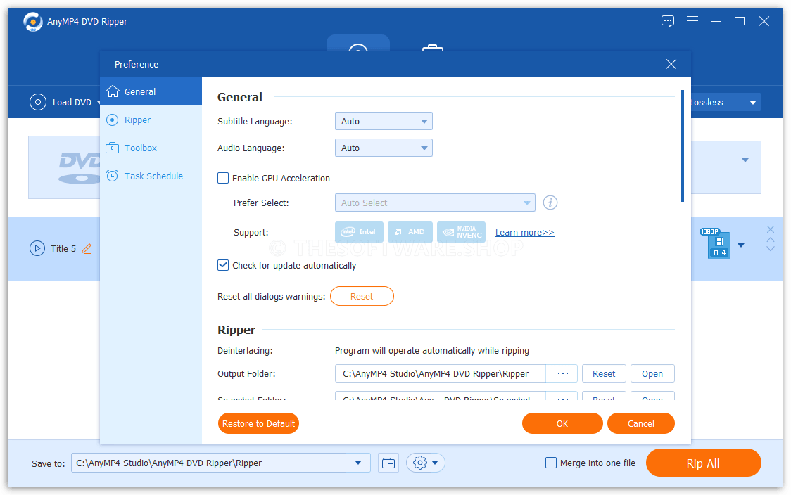Screen dimensions: 791x495
Task: Click the DVD disc thumbnail in main window
Action: (x=65, y=167)
